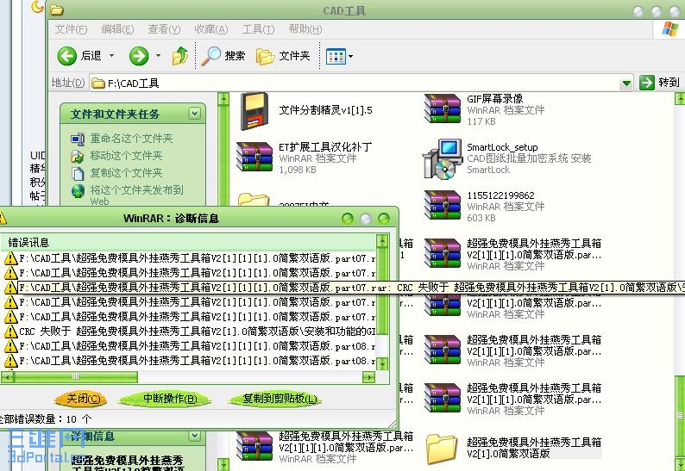Select GIF屏幕录像 RAR archive icon
The width and height of the screenshot is (685, 471).
coord(443,108)
